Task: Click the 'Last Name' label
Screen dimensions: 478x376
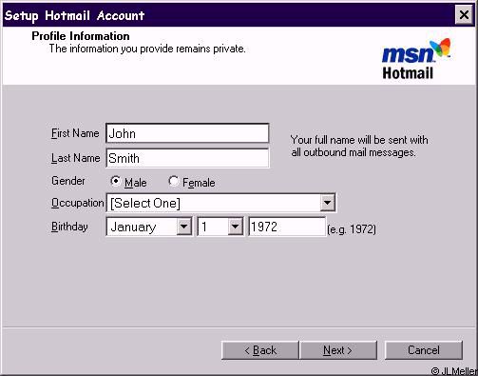Action: [x=75, y=158]
